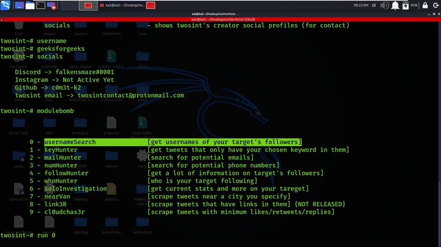Click the 'Instagram -> Not Active Yet' line
Image resolution: width=441 pixels, height=247 pixels.
coord(64,80)
